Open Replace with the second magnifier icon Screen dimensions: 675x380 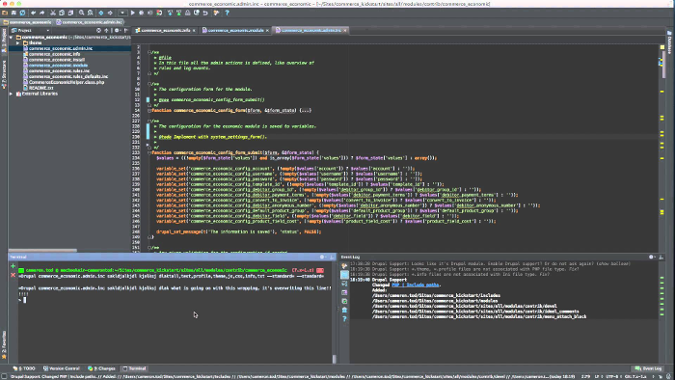point(90,13)
